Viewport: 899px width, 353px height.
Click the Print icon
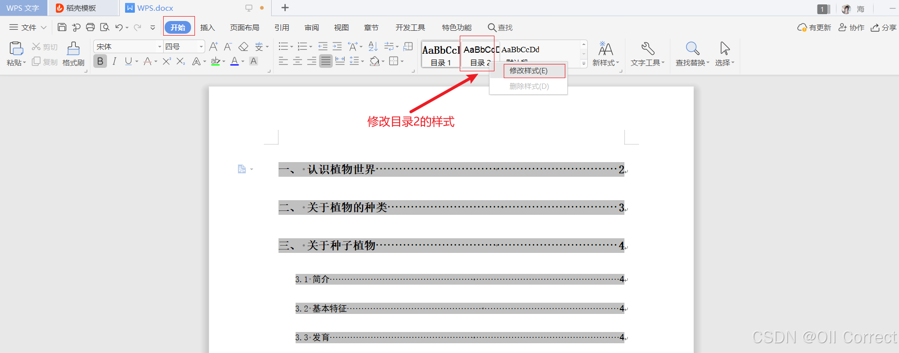[90, 27]
